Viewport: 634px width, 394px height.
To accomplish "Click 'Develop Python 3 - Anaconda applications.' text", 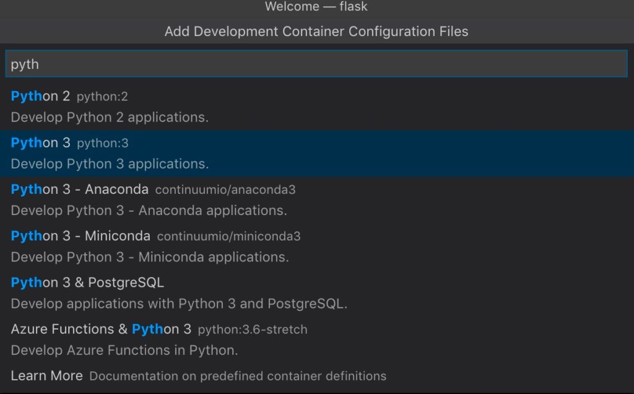I will tap(149, 211).
